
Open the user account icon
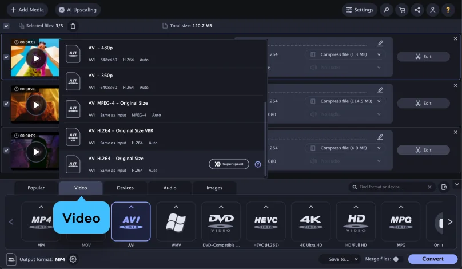tap(432, 10)
